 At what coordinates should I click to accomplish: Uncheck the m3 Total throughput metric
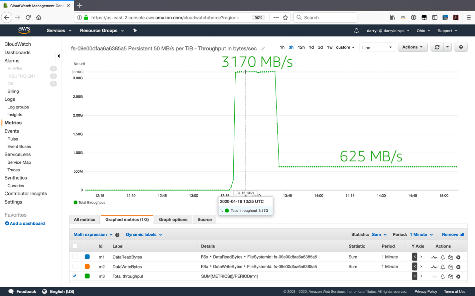(x=74, y=276)
